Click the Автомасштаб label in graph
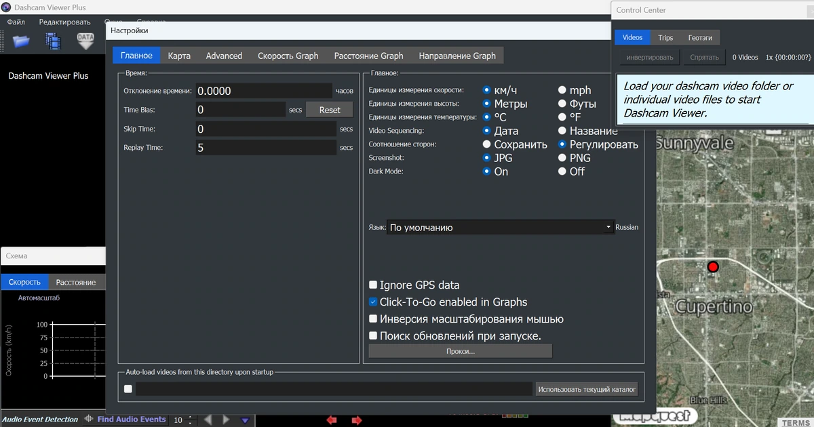Screen dimensions: 814x427 (x=39, y=298)
